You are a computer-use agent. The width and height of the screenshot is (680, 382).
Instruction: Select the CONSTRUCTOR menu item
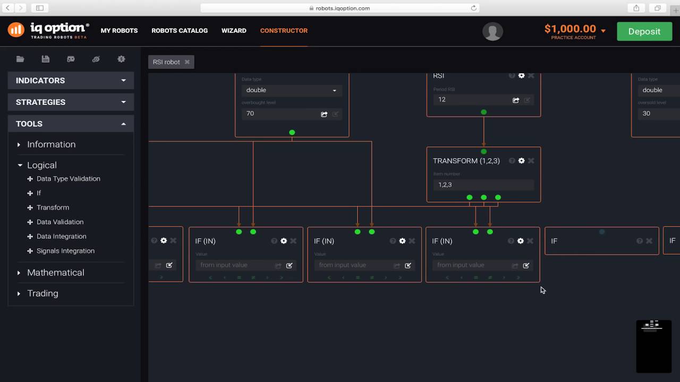[284, 31]
